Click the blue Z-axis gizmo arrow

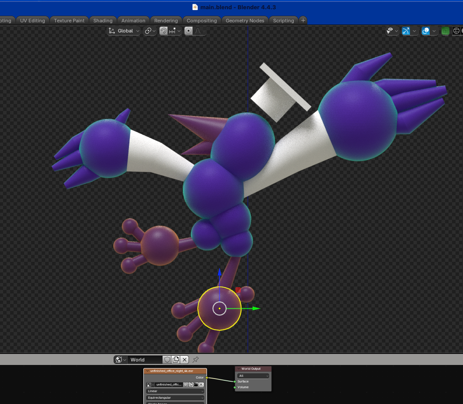point(219,272)
